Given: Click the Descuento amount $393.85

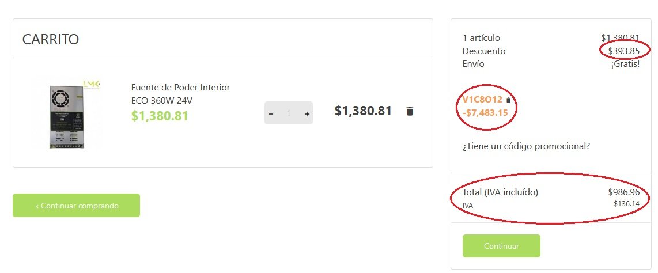Looking at the screenshot, I should 625,51.
